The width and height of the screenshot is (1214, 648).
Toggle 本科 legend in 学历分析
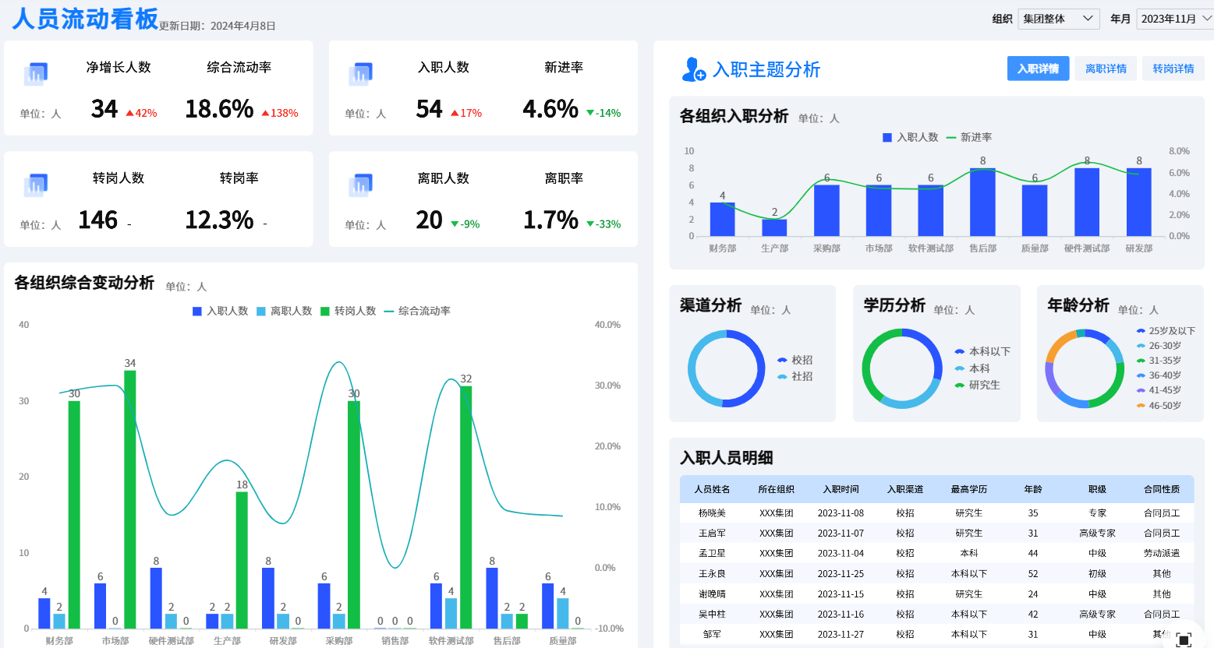(x=972, y=368)
